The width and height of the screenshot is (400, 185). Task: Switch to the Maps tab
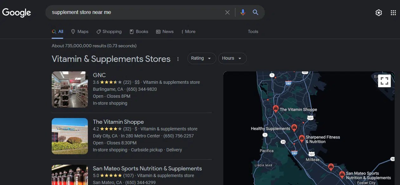pyautogui.click(x=80, y=31)
